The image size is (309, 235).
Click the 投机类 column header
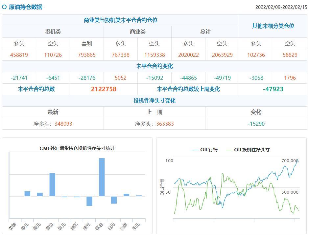pyautogui.click(x=53, y=32)
